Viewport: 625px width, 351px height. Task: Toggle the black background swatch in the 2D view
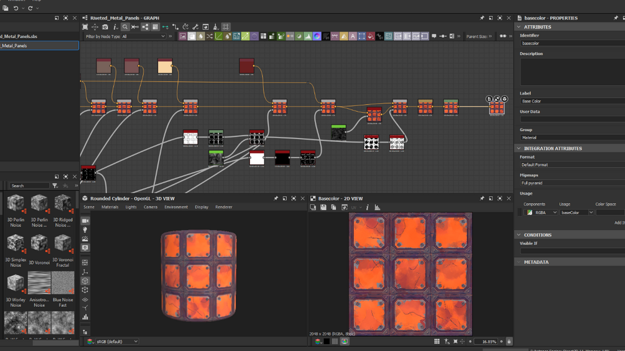click(327, 342)
